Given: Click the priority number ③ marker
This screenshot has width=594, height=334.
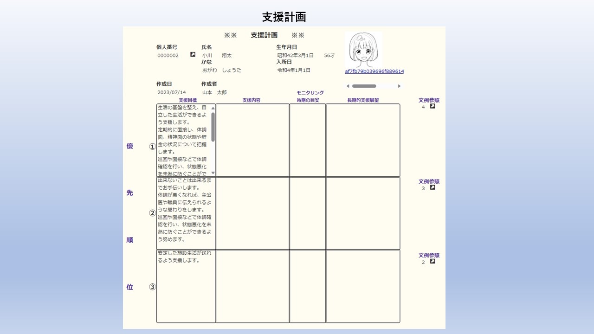Looking at the screenshot, I should [x=152, y=287].
